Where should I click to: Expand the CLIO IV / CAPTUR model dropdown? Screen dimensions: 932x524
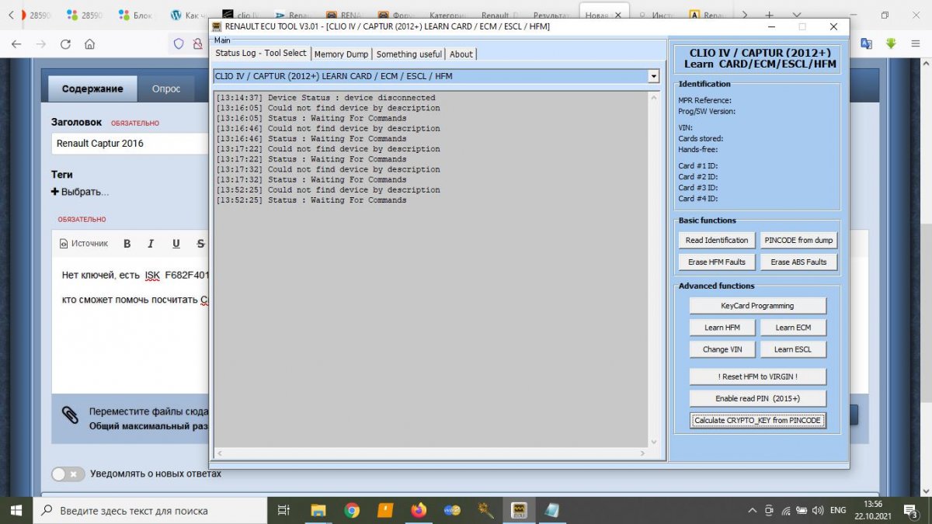pyautogui.click(x=653, y=76)
